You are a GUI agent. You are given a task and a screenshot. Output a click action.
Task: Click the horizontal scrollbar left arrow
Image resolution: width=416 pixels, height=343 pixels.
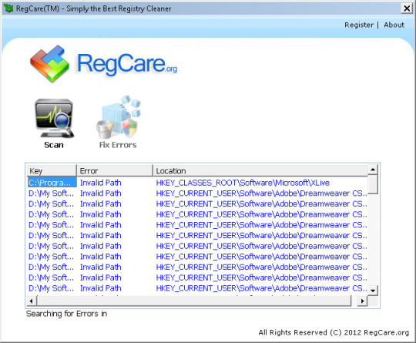[x=32, y=301]
